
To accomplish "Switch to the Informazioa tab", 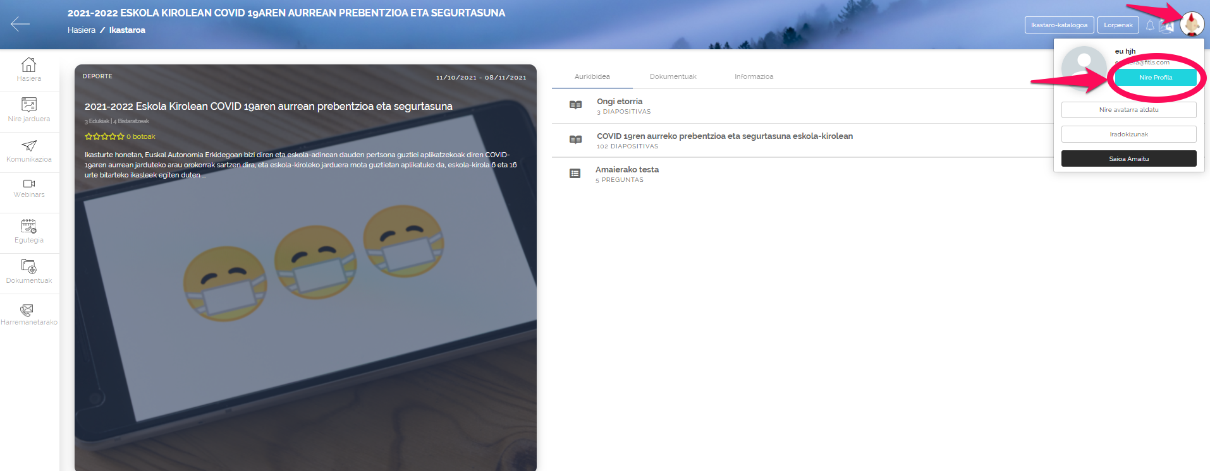I will pos(754,76).
